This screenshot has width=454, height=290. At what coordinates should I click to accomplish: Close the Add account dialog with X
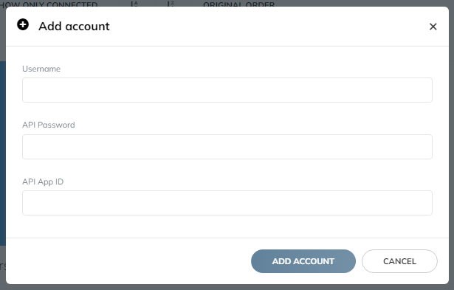coord(433,27)
